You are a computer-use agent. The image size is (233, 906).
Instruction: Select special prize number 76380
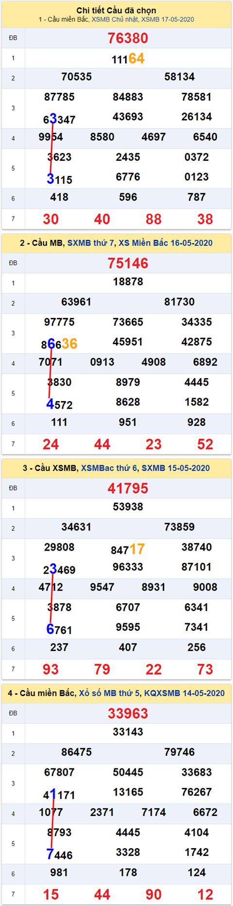tap(128, 38)
